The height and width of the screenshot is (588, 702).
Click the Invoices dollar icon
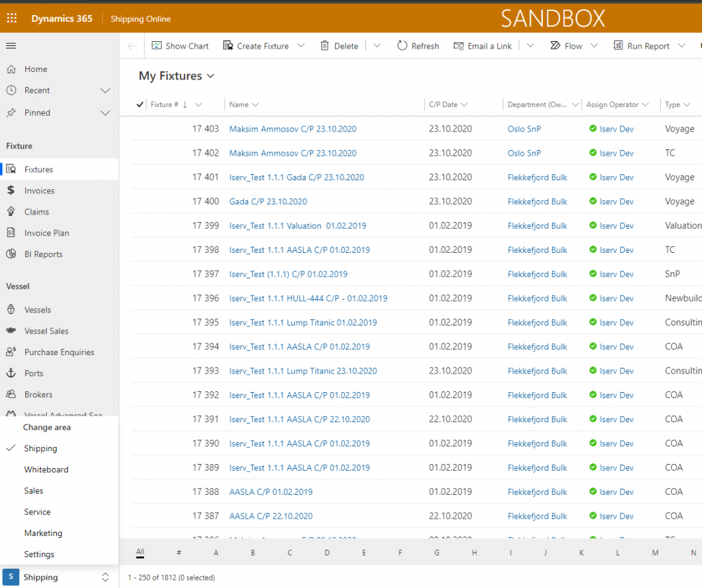tap(11, 191)
